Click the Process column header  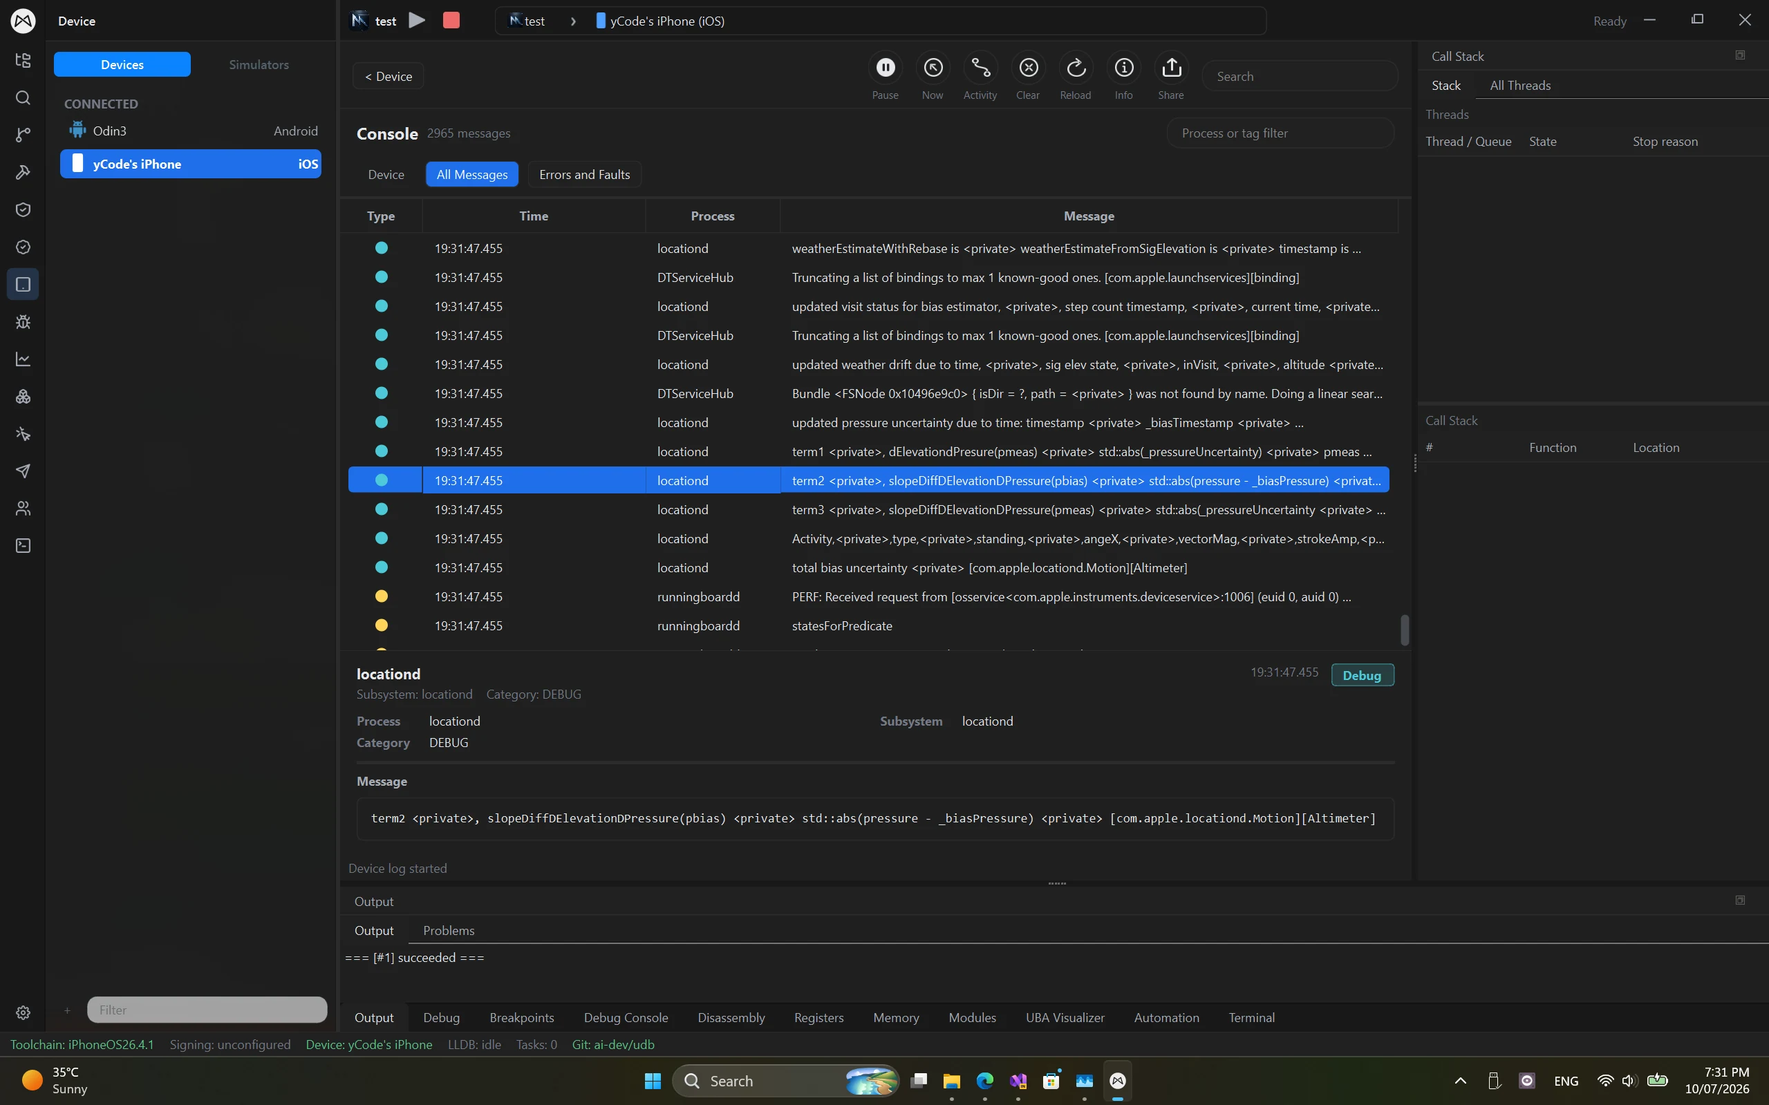[713, 216]
